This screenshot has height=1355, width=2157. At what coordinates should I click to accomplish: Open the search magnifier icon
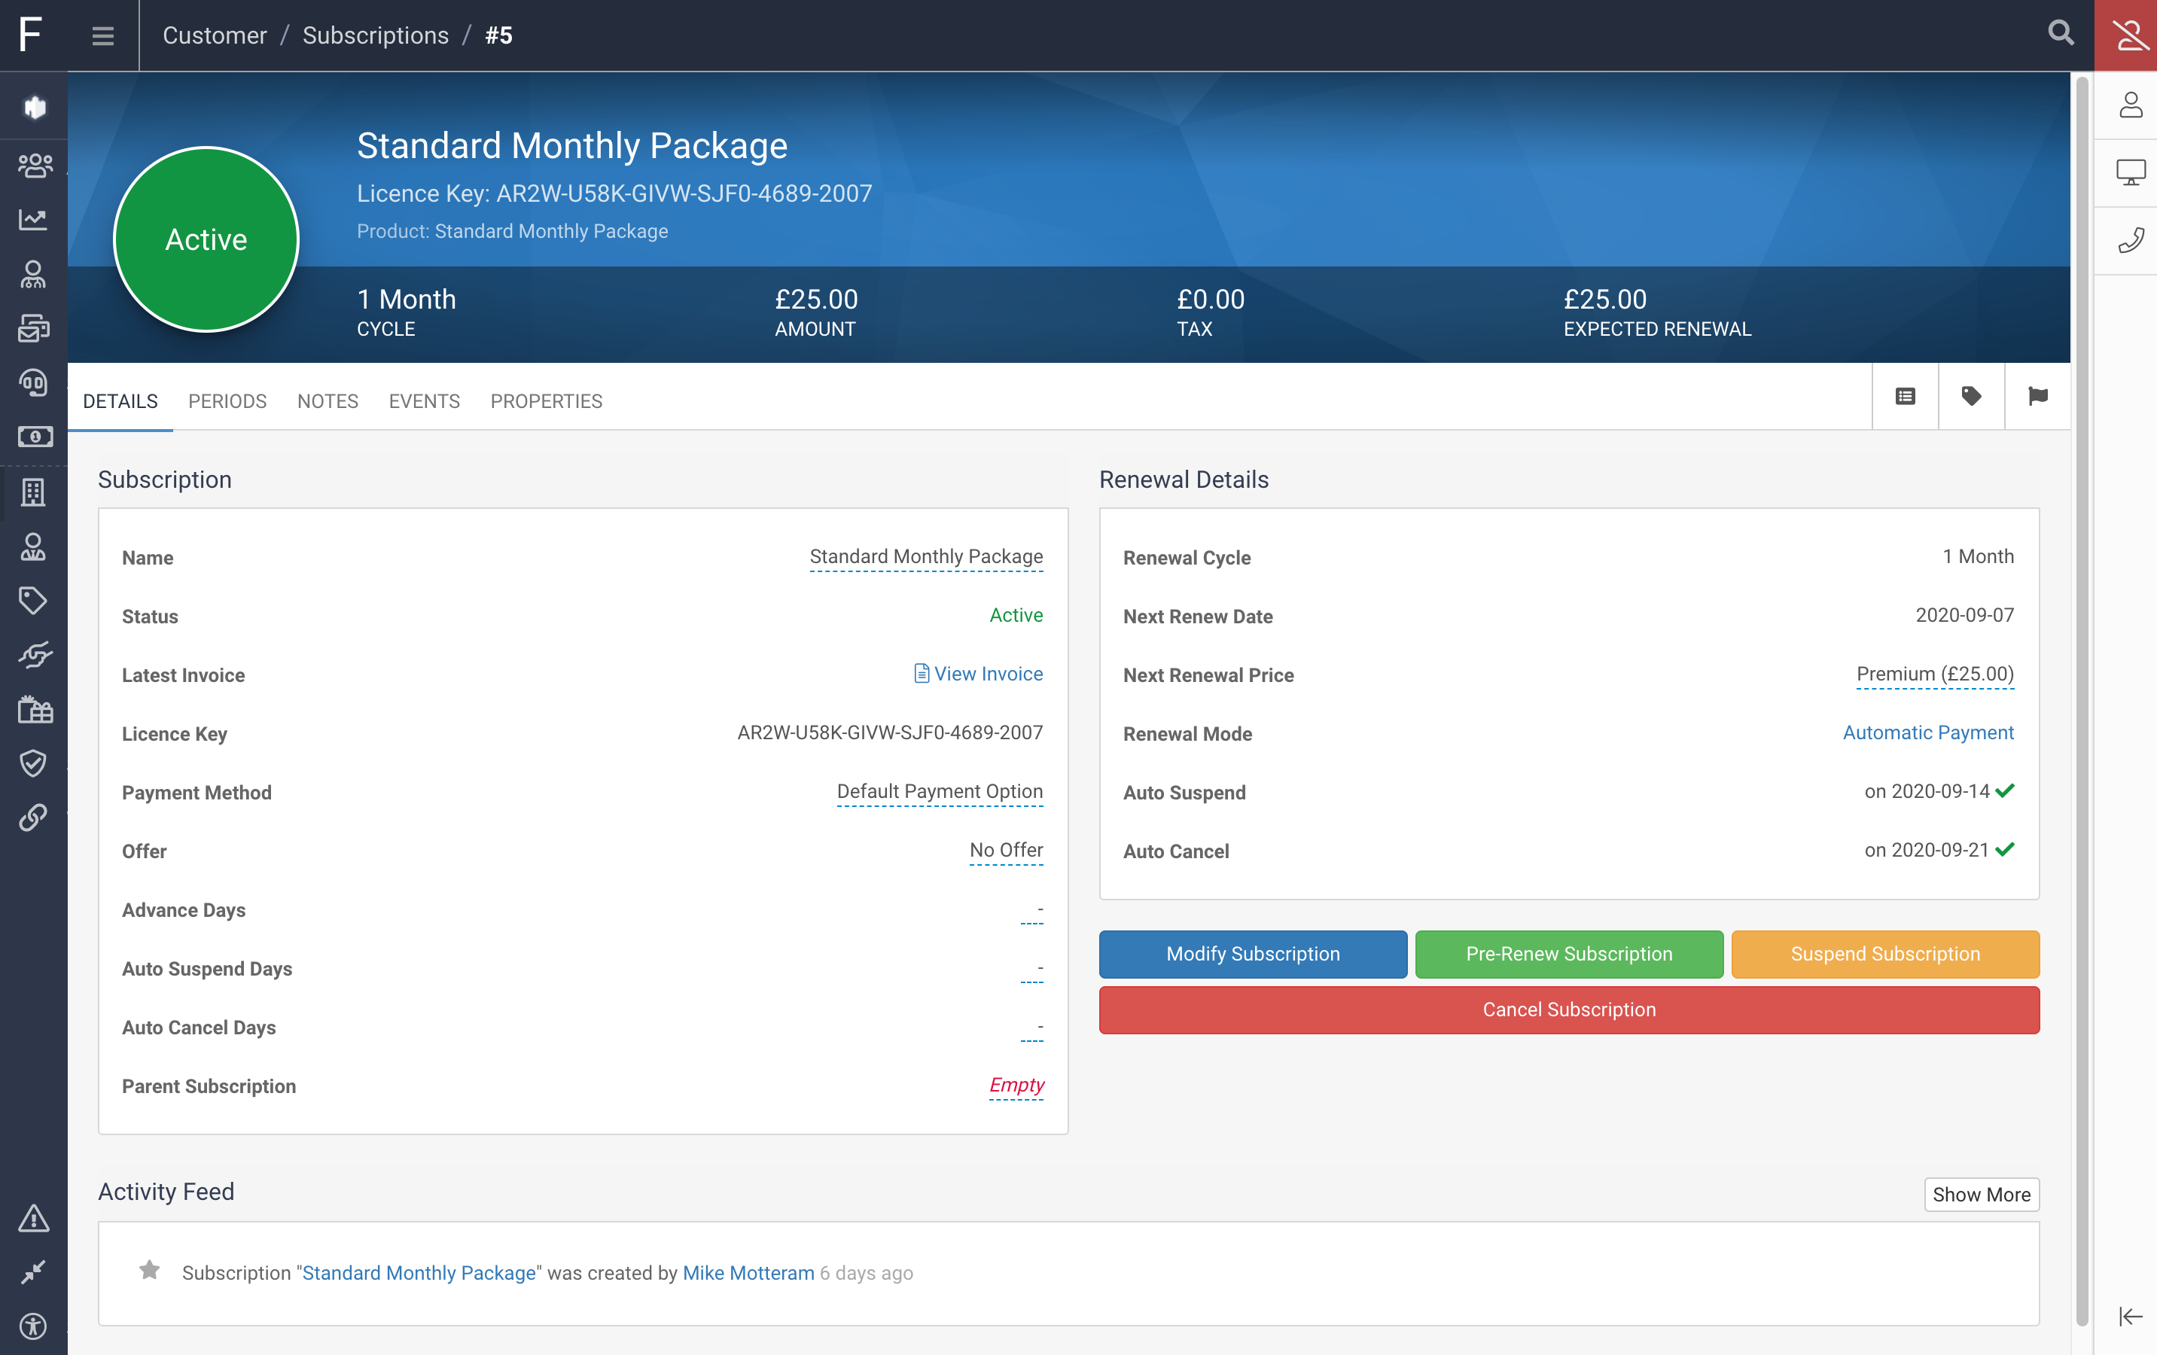tap(2061, 34)
